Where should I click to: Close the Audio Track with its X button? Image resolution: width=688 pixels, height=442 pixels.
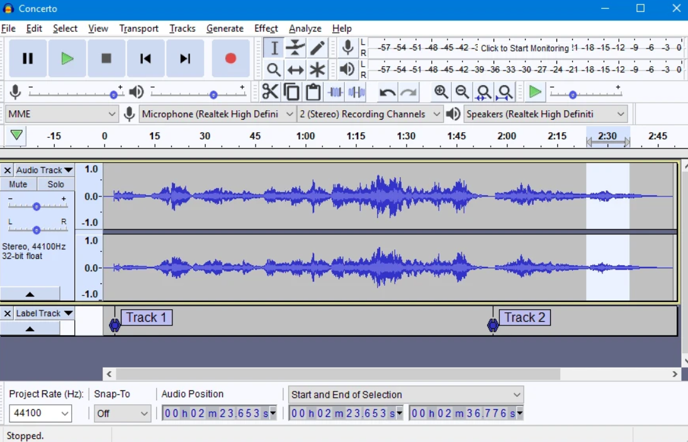7,170
